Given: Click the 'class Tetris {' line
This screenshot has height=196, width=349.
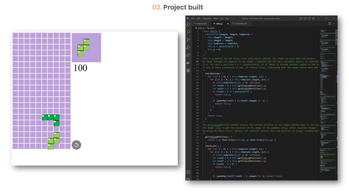Looking at the screenshot, I should click(x=211, y=32).
